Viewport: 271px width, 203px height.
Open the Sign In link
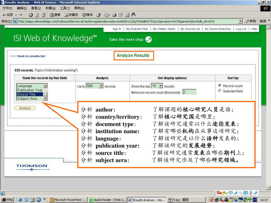[x=117, y=29]
